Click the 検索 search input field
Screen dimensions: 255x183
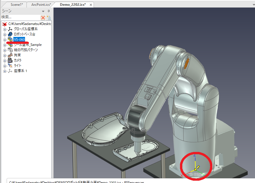coord(20,17)
